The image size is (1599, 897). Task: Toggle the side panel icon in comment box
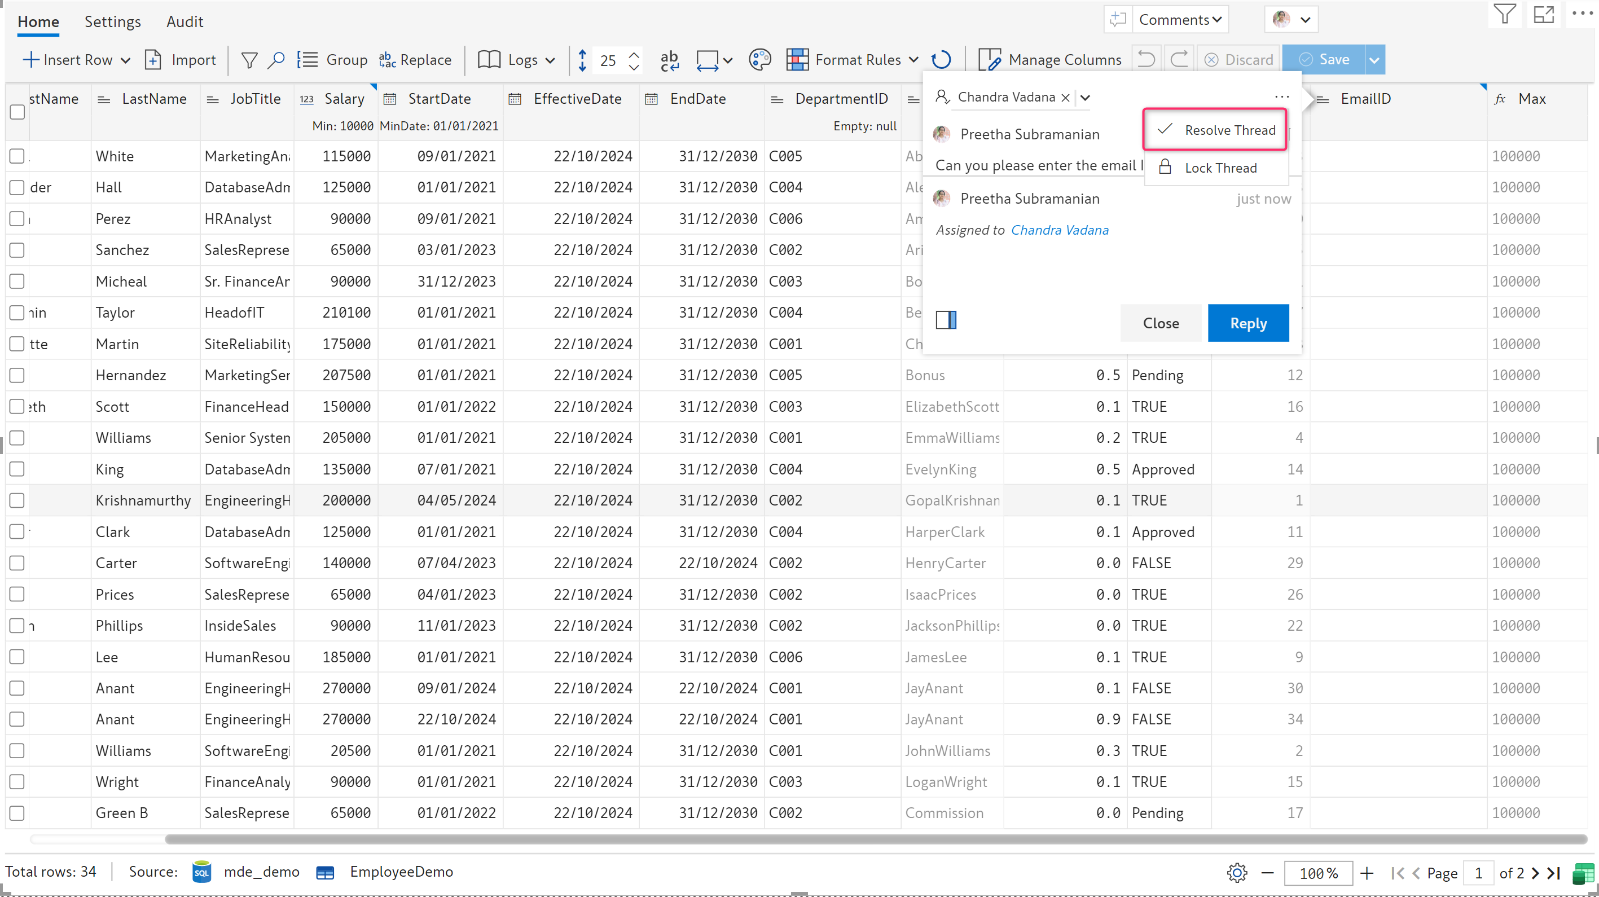946,320
